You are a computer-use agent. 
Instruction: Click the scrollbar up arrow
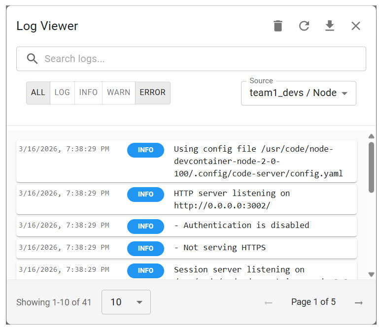click(x=371, y=136)
